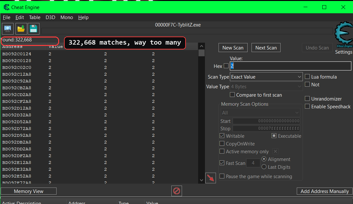This screenshot has width=353, height=204.
Task: Select address row BD092C0124
Action: [x=99, y=54]
